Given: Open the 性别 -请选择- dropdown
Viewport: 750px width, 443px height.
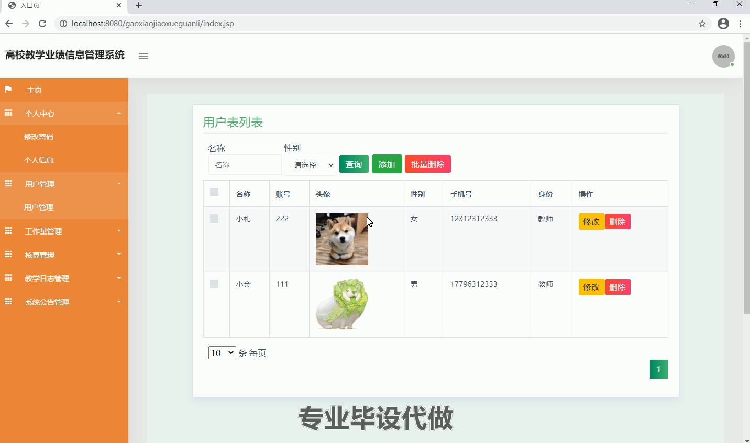Looking at the screenshot, I should 310,165.
